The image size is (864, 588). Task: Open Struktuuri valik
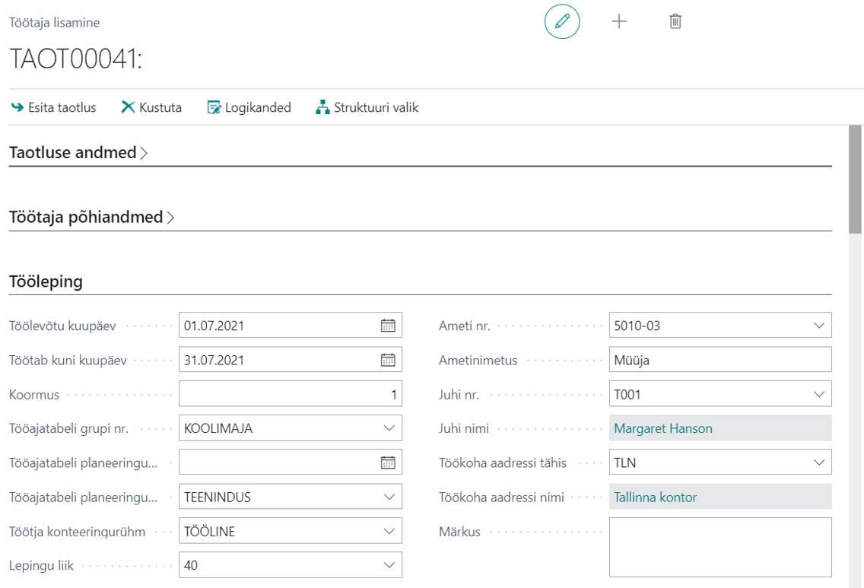point(367,107)
